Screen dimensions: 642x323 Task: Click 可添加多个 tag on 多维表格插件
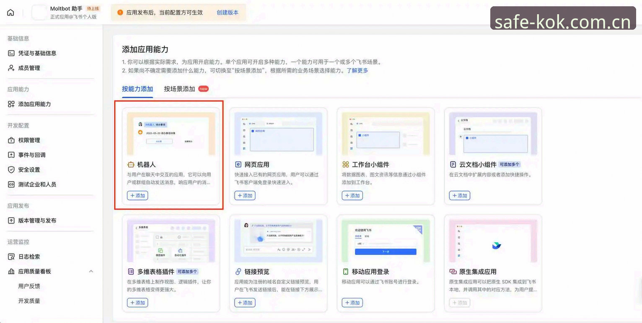pos(188,272)
